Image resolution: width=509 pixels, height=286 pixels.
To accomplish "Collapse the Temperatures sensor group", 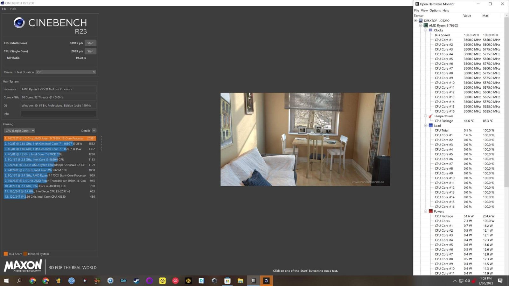I will coord(426,116).
